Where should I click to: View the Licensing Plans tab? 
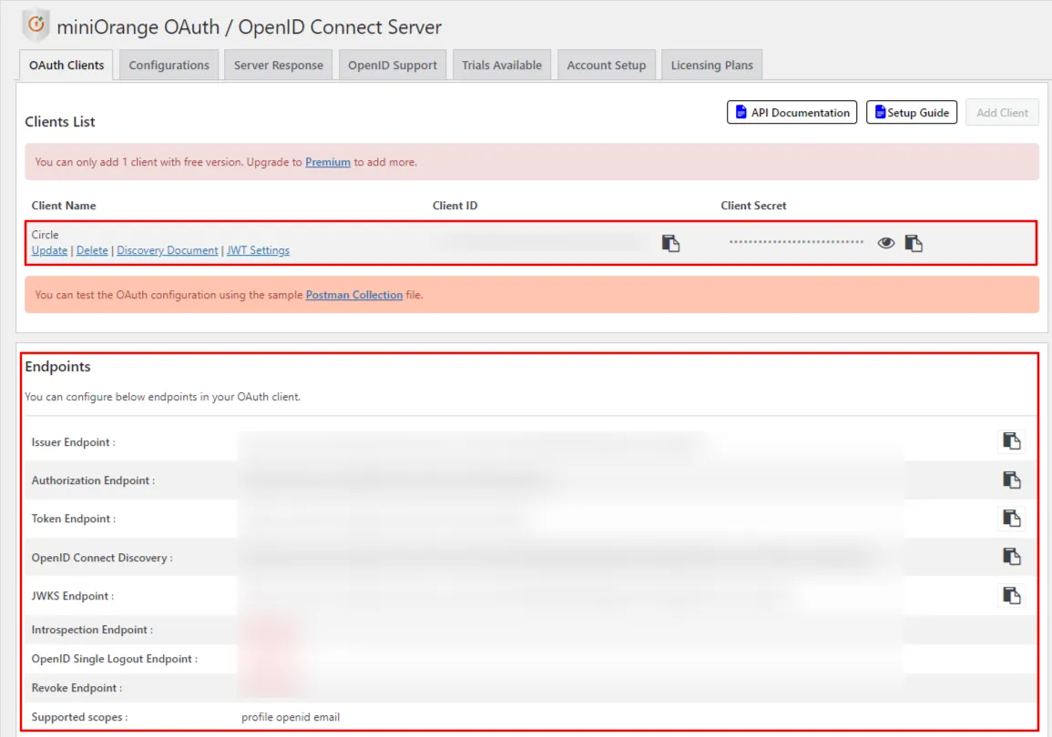712,65
